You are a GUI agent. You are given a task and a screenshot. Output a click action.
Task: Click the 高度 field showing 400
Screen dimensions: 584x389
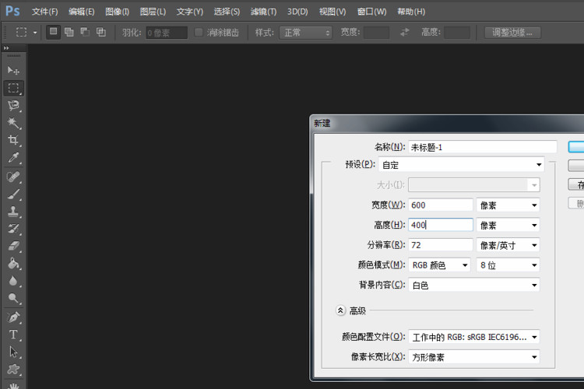point(441,225)
